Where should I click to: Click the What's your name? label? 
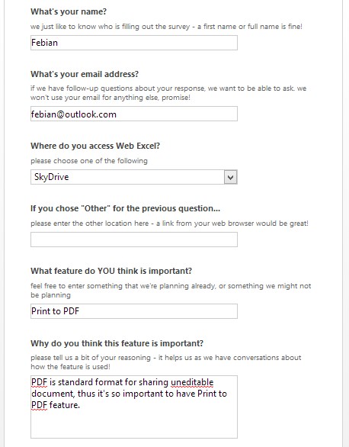click(69, 11)
